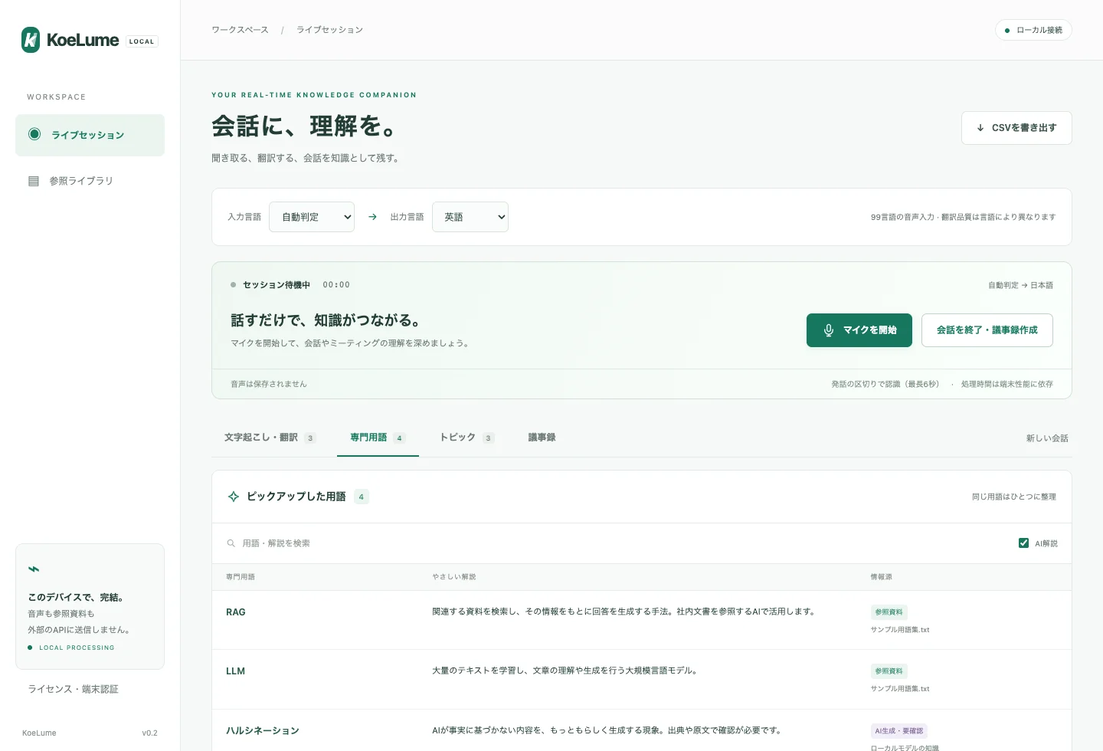Click 同じ用語はひとつに整理
This screenshot has height=751, width=1103.
(x=1014, y=497)
